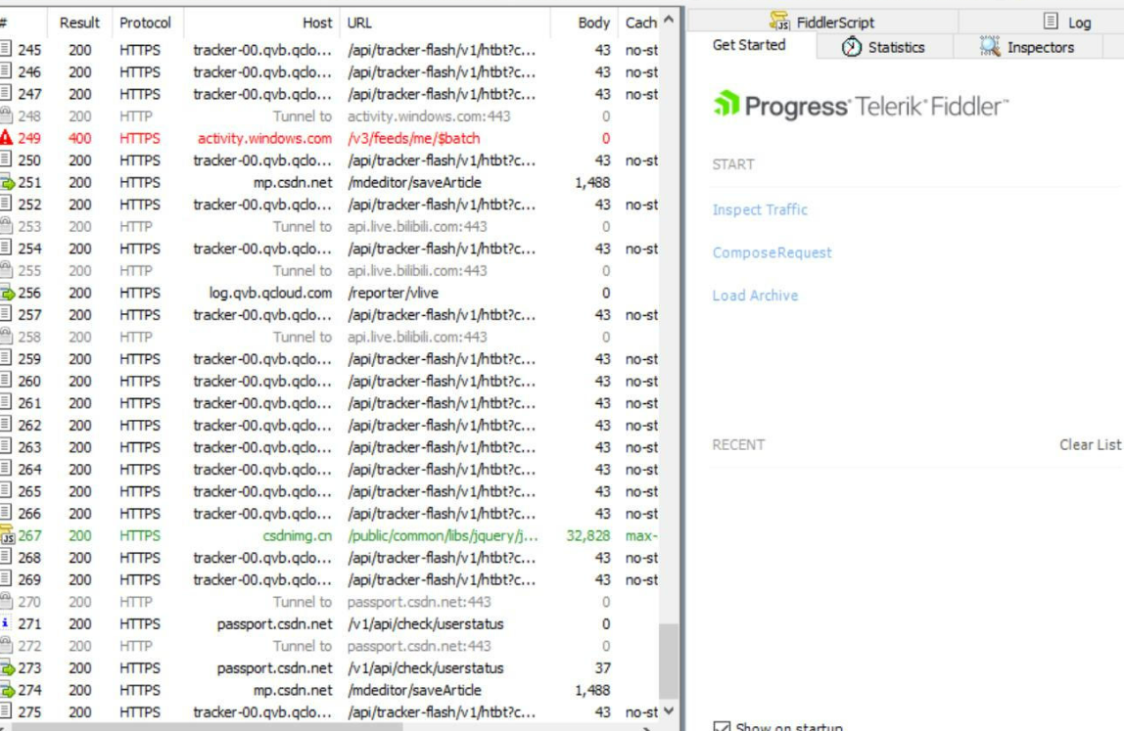Open the Statistics tab
This screenshot has width=1124, height=731.
[883, 47]
